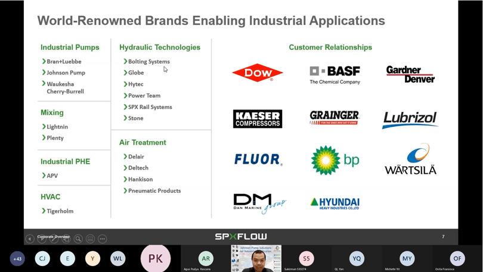Click the Industrial PHE heading
This screenshot has height=272, width=483.
click(66, 162)
